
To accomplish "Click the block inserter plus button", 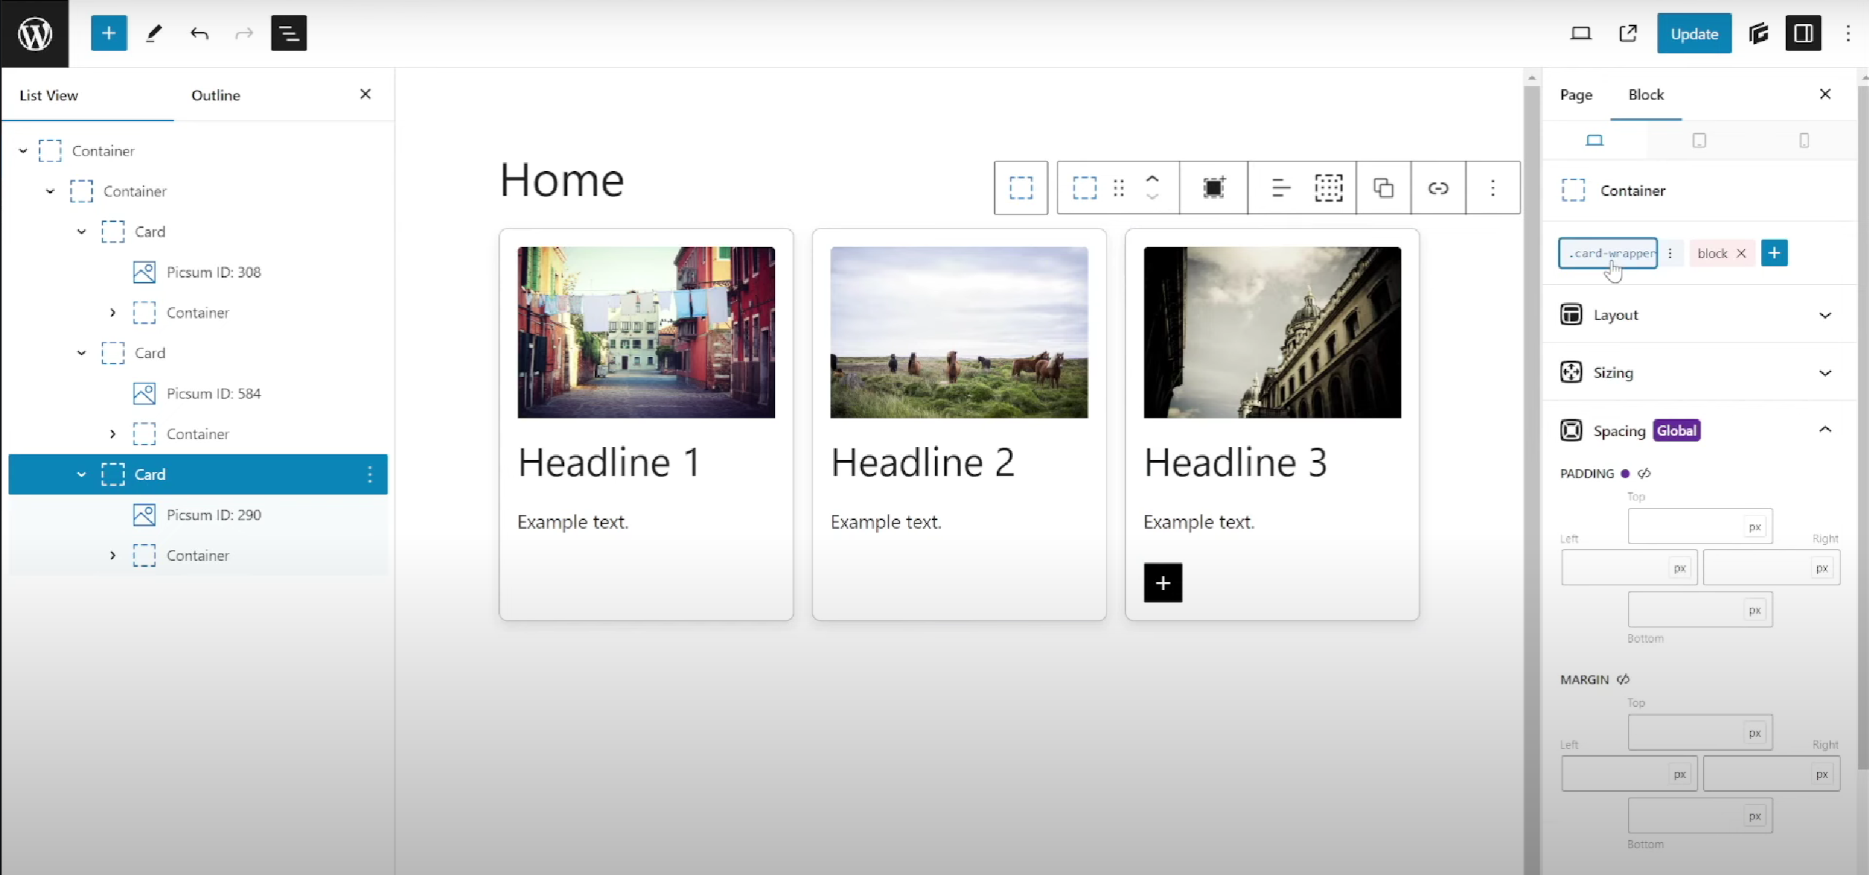I will pos(109,34).
